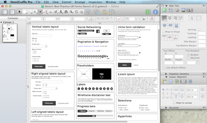Image resolution: width=207 pixels, height=123 pixels.
Task: Open the fill style dropdown in format bar
Action: (91, 19)
